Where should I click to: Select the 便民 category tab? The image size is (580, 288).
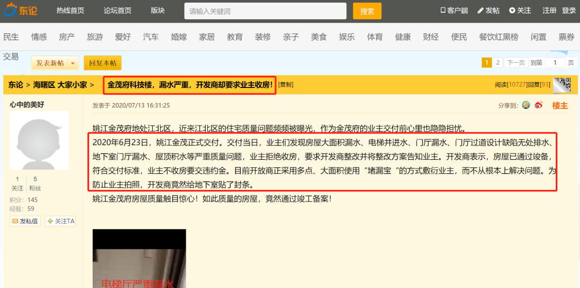point(459,37)
